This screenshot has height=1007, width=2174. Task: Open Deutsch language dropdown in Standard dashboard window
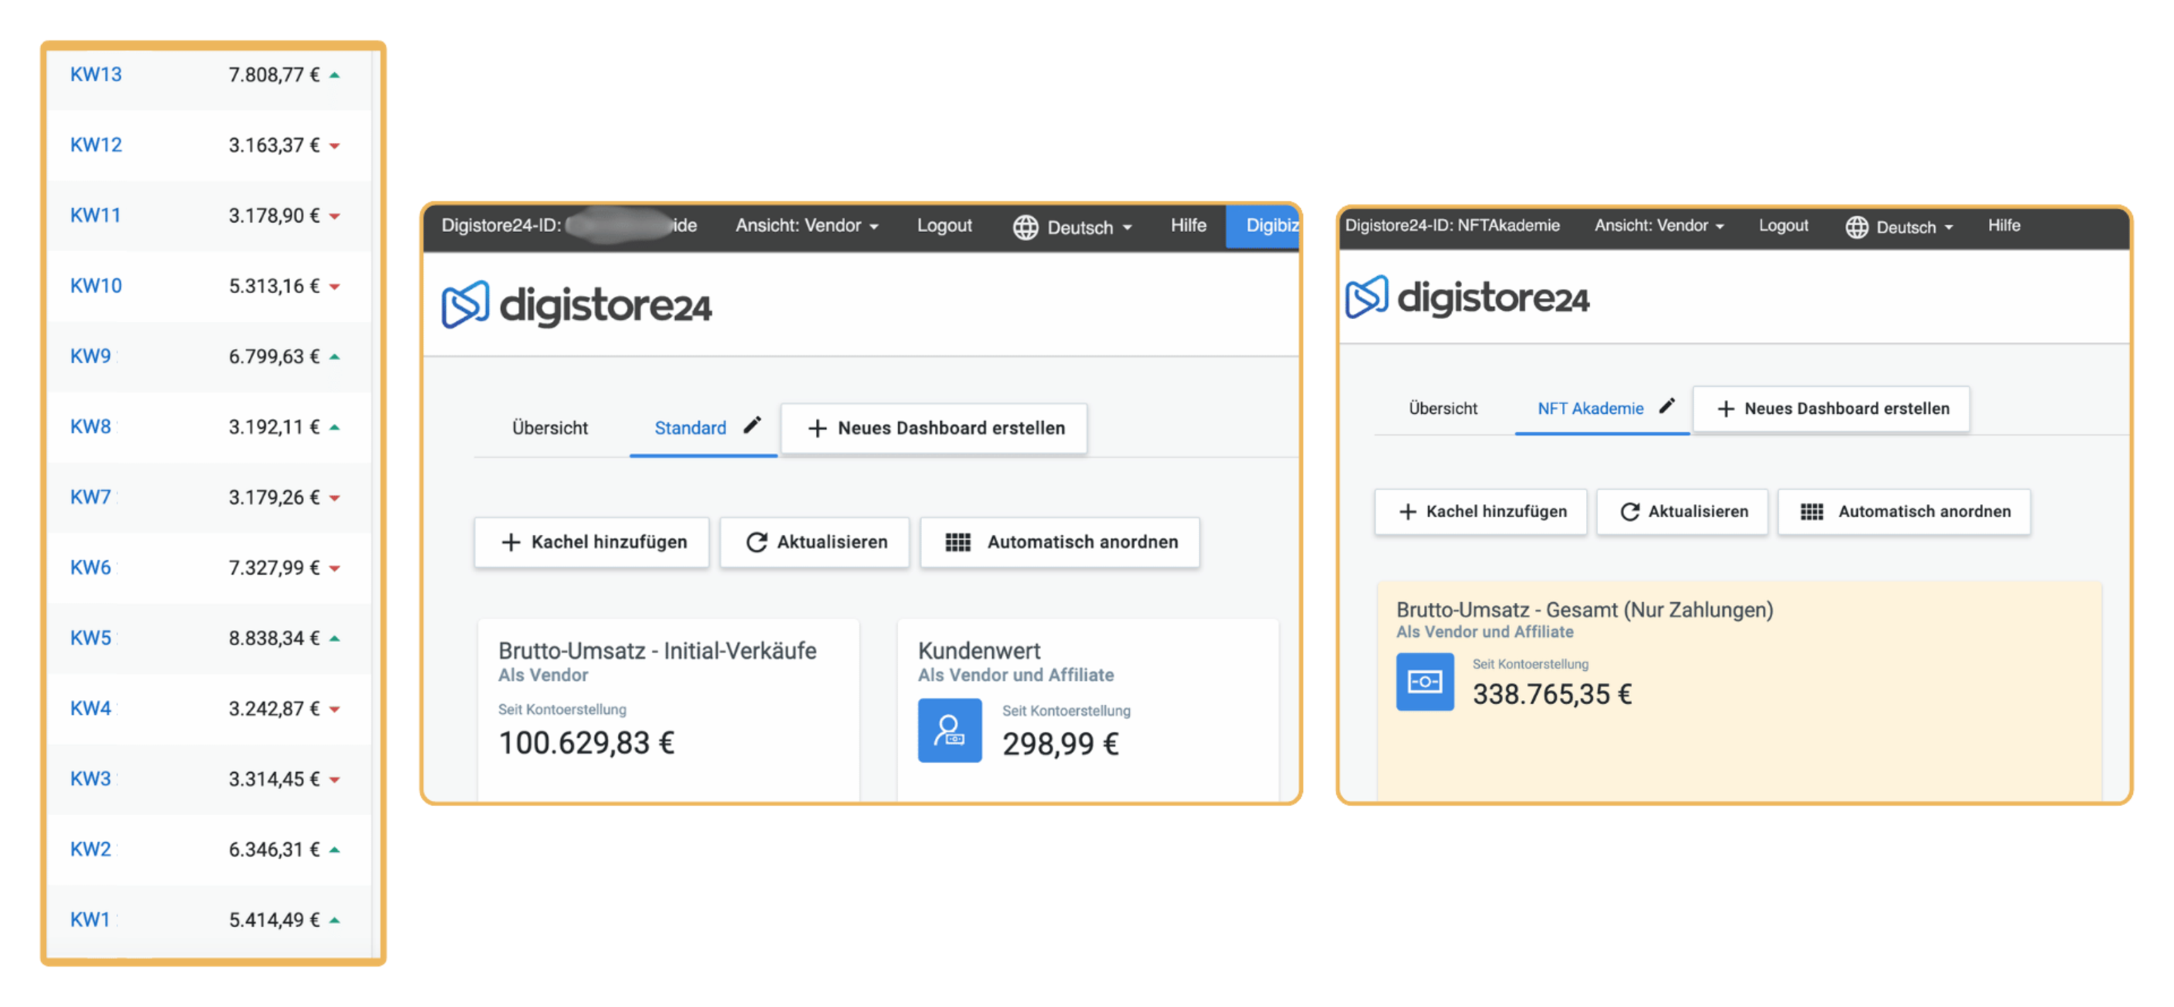1072,226
